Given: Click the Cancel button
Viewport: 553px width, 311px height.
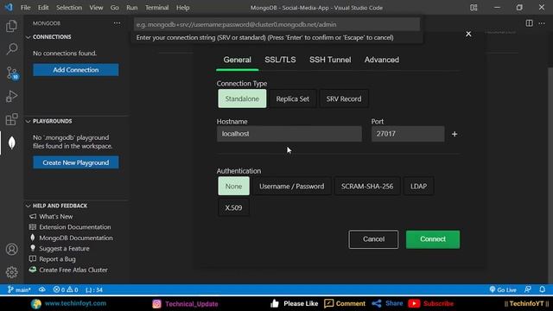Looking at the screenshot, I should pyautogui.click(x=373, y=239).
